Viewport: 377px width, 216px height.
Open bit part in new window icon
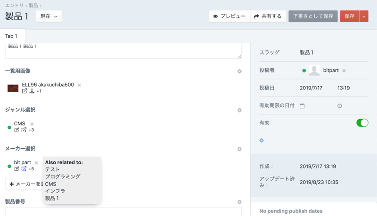click(x=24, y=169)
